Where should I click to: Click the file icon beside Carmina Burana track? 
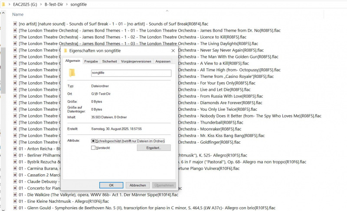point(15,168)
